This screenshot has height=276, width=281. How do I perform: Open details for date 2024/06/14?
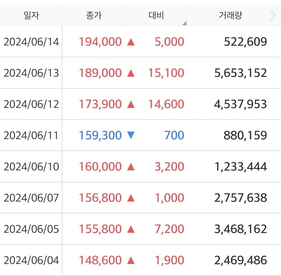click(31, 41)
